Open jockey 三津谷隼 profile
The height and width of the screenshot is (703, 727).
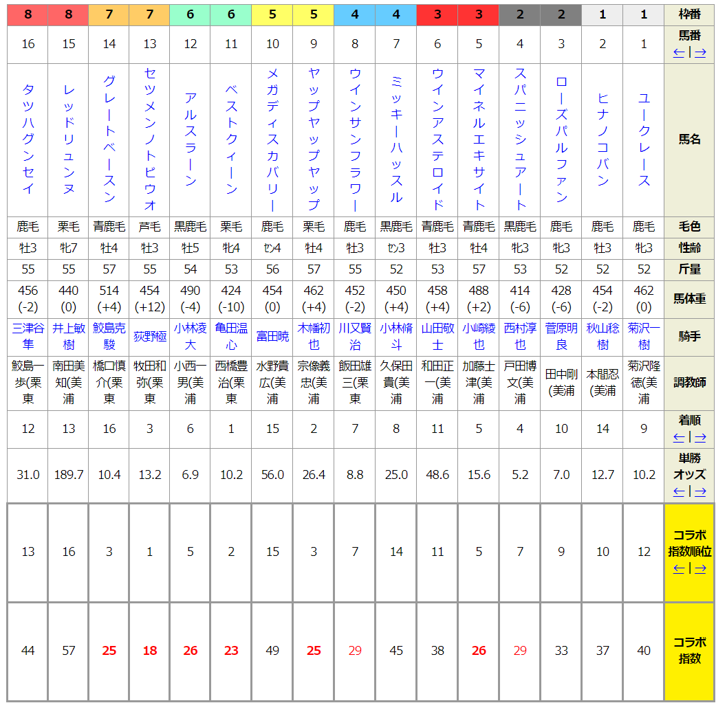[28, 336]
